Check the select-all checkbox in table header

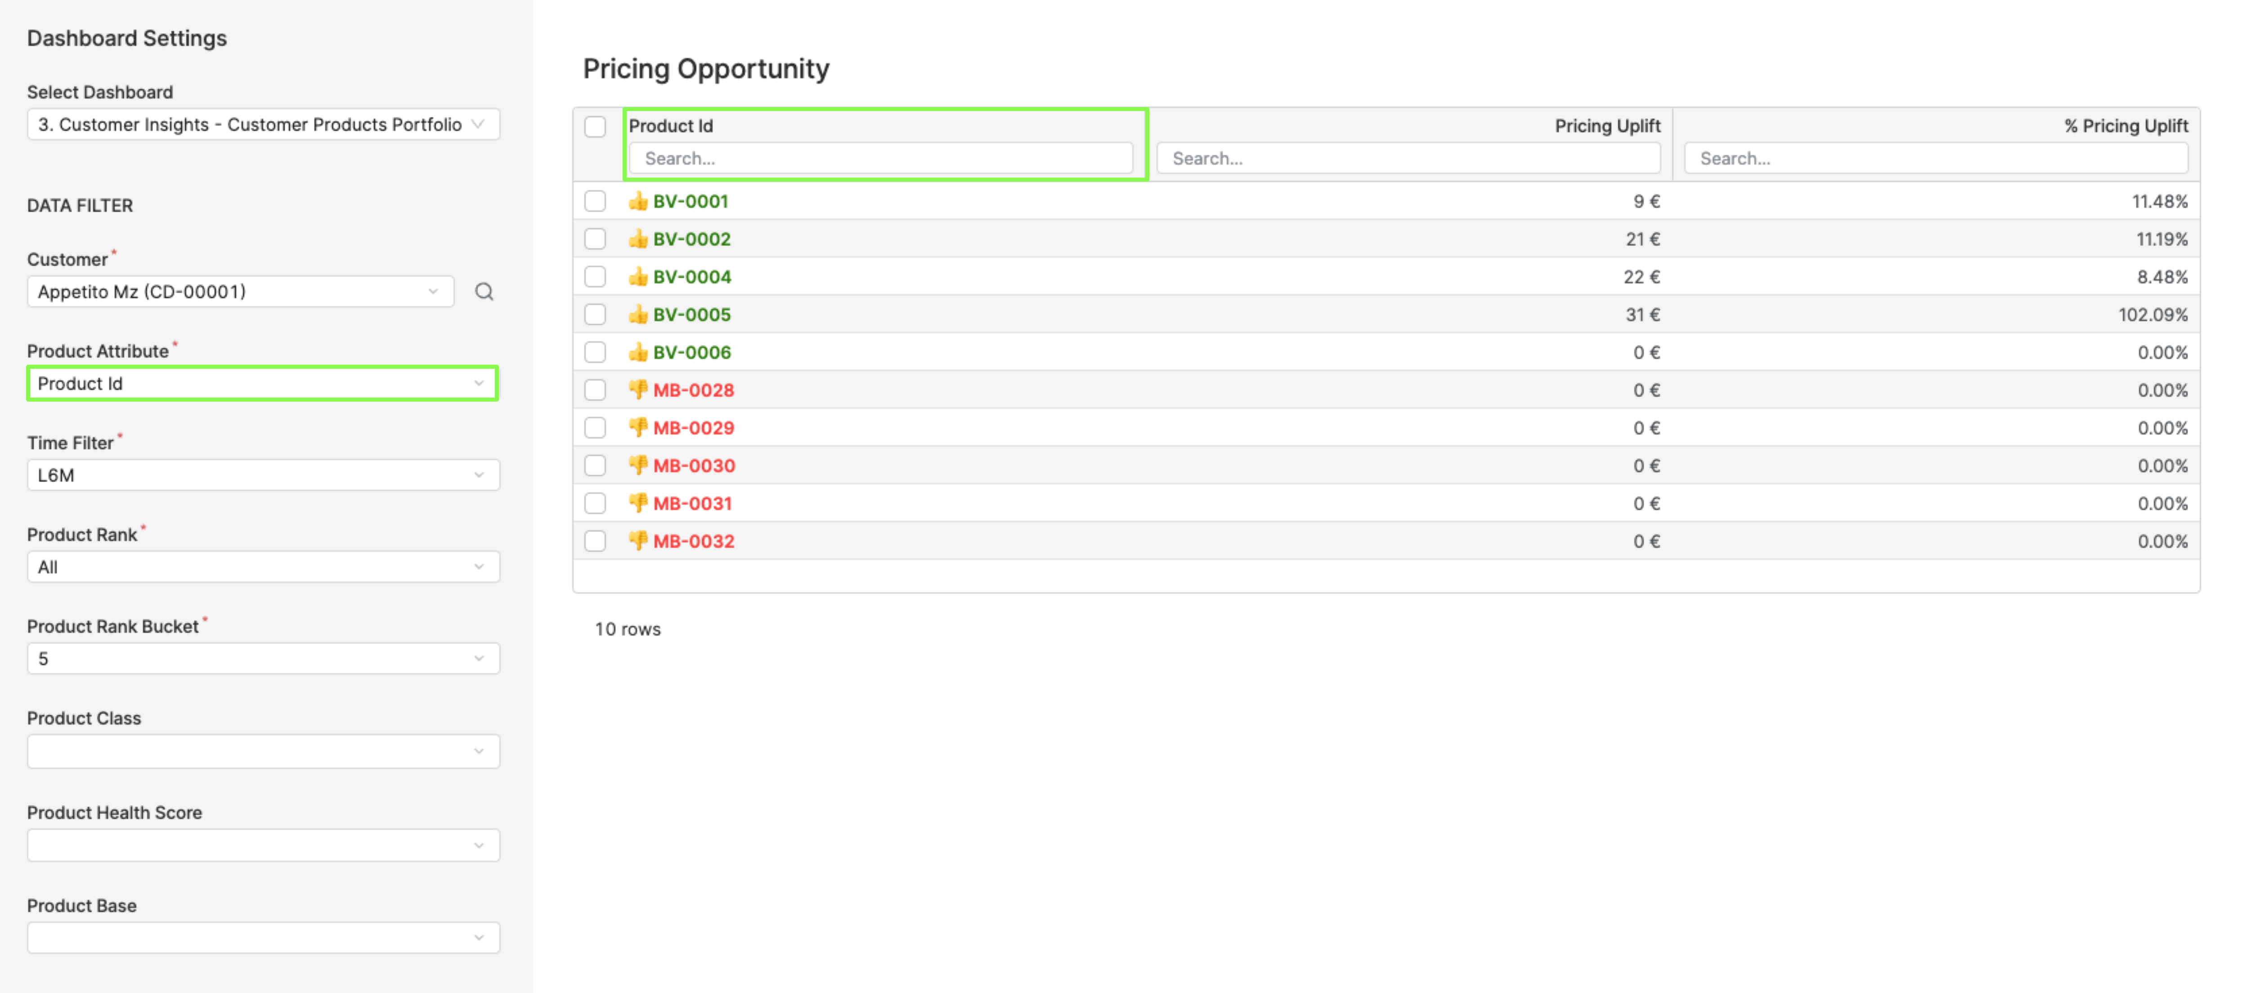tap(597, 127)
